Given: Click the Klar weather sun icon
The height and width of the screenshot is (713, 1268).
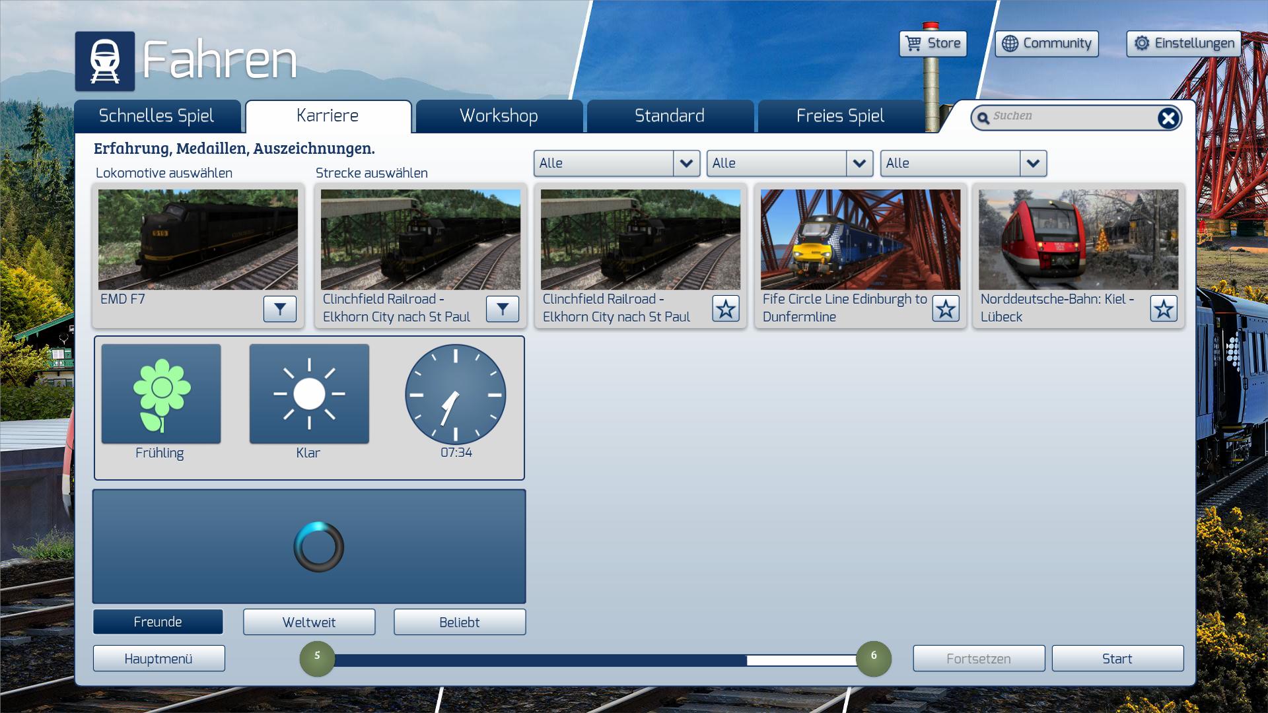Looking at the screenshot, I should click(309, 394).
